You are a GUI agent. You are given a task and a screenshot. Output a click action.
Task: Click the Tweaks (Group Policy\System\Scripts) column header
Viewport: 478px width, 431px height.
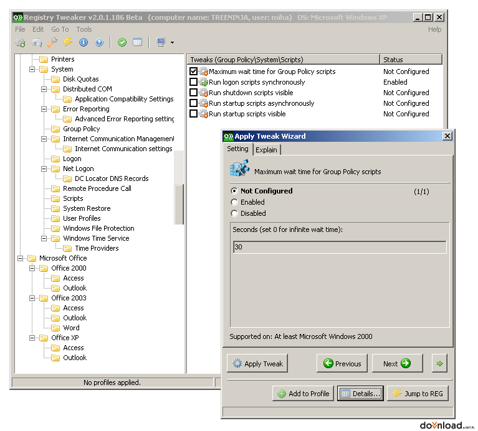click(283, 60)
